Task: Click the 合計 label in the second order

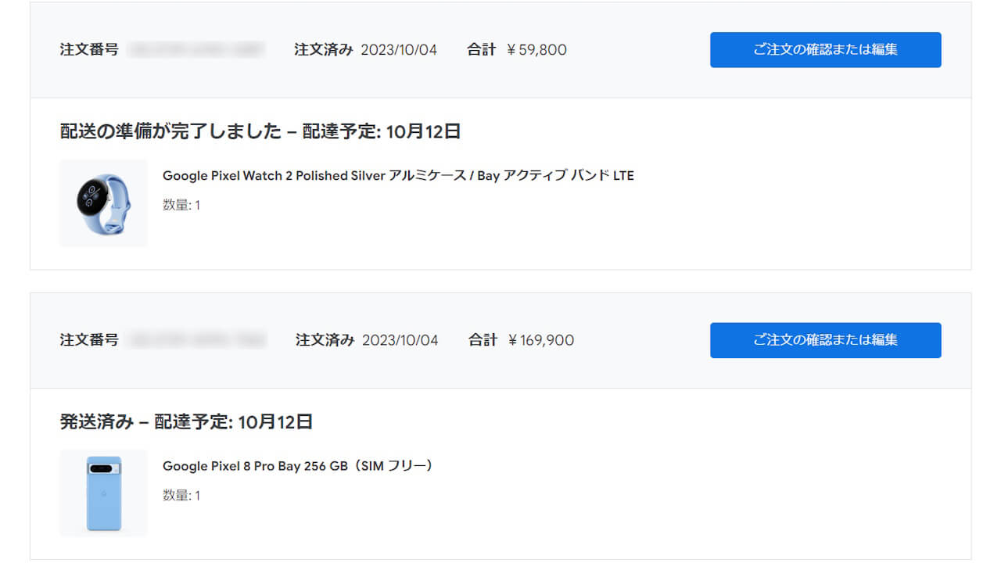Action: 483,340
